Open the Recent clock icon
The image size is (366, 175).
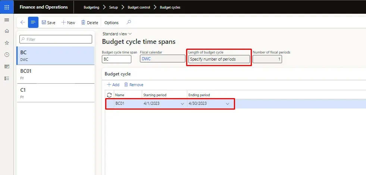[x=7, y=55]
